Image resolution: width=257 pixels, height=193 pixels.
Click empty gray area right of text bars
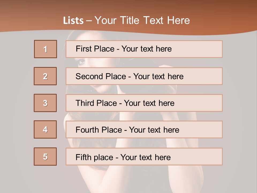pyautogui.click(x=240, y=102)
